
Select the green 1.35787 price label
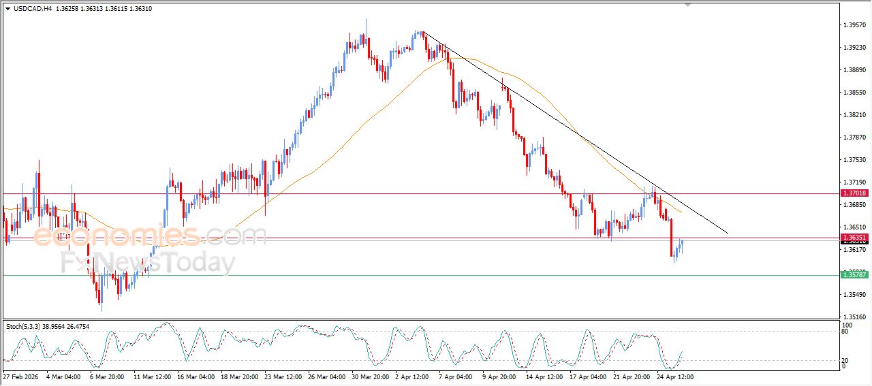click(854, 274)
